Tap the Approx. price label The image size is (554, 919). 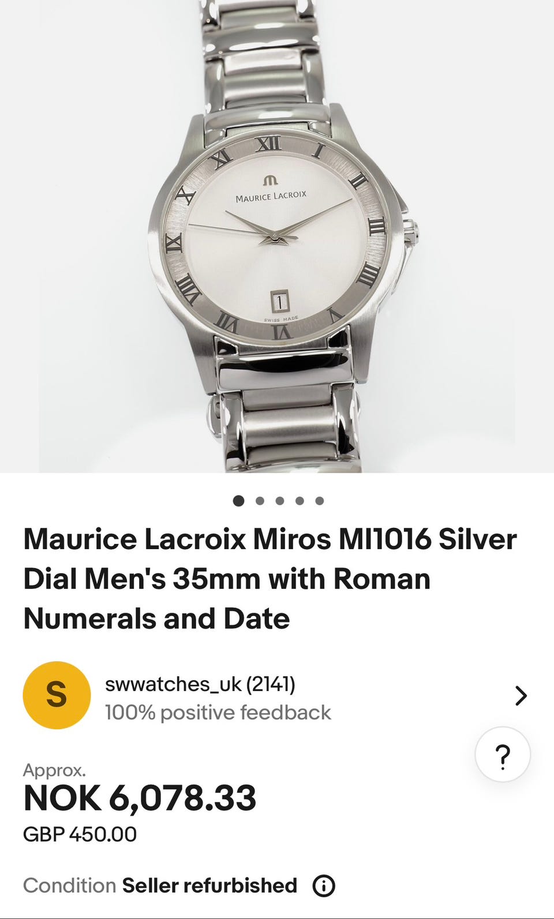[54, 771]
